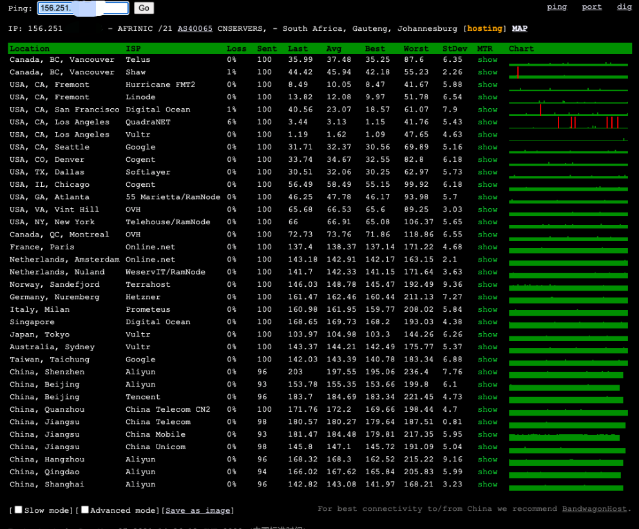Show MTR for Qingdao Aliyun row
639x529 pixels.
(x=488, y=472)
